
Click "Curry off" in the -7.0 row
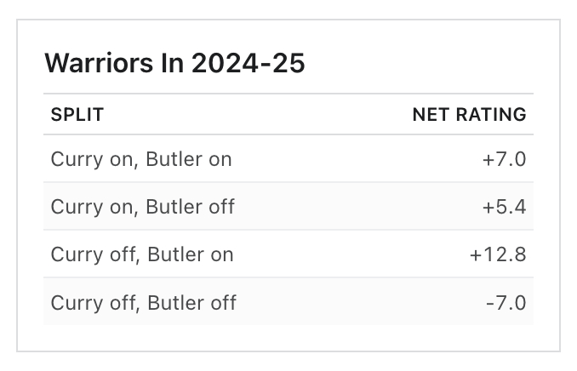(89, 302)
